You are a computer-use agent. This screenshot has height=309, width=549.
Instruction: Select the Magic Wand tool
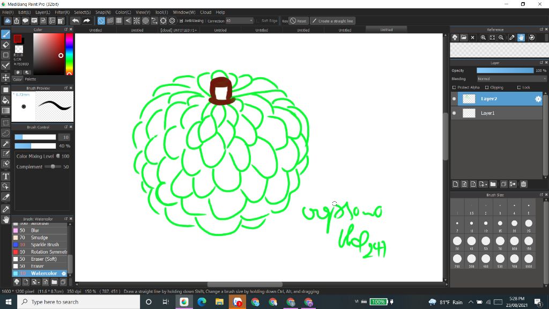[5, 143]
